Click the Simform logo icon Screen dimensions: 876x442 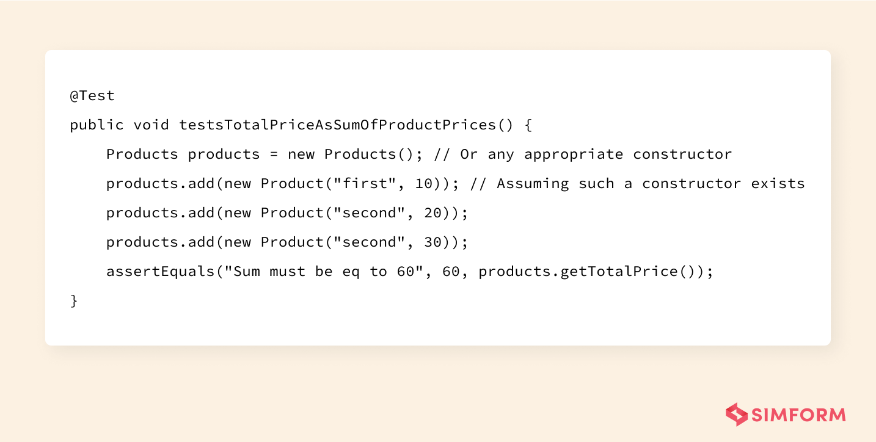pyautogui.click(x=737, y=415)
